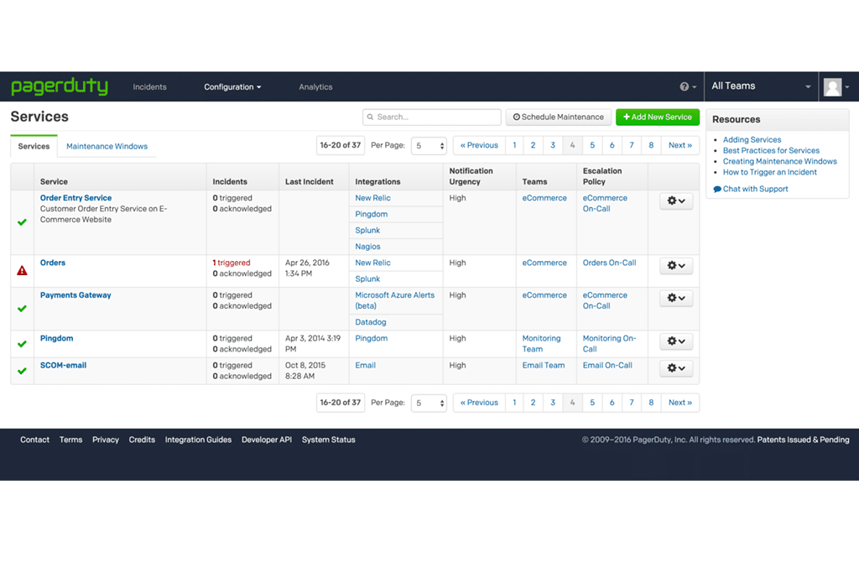Open the Monitoring On-Call escalation policy
The height and width of the screenshot is (573, 859).
(609, 343)
